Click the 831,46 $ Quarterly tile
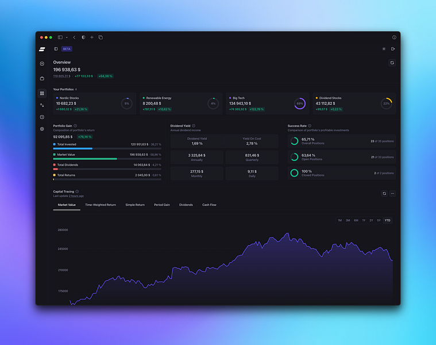This screenshot has width=436, height=345. click(x=252, y=157)
